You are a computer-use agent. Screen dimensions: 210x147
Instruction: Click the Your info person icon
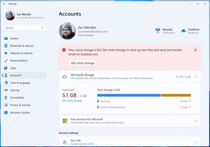point(65,142)
